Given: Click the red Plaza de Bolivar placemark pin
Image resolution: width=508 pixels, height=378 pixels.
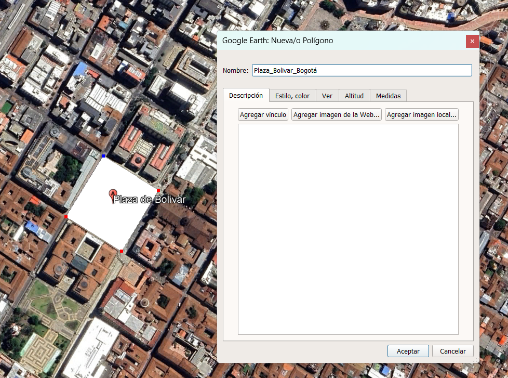Looking at the screenshot, I should click(112, 195).
